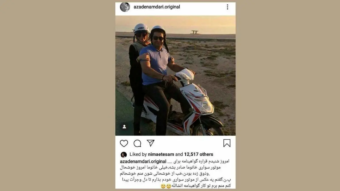Select caption line starting with پ.ن
The width and height of the screenshot is (340, 191).
[175, 180]
